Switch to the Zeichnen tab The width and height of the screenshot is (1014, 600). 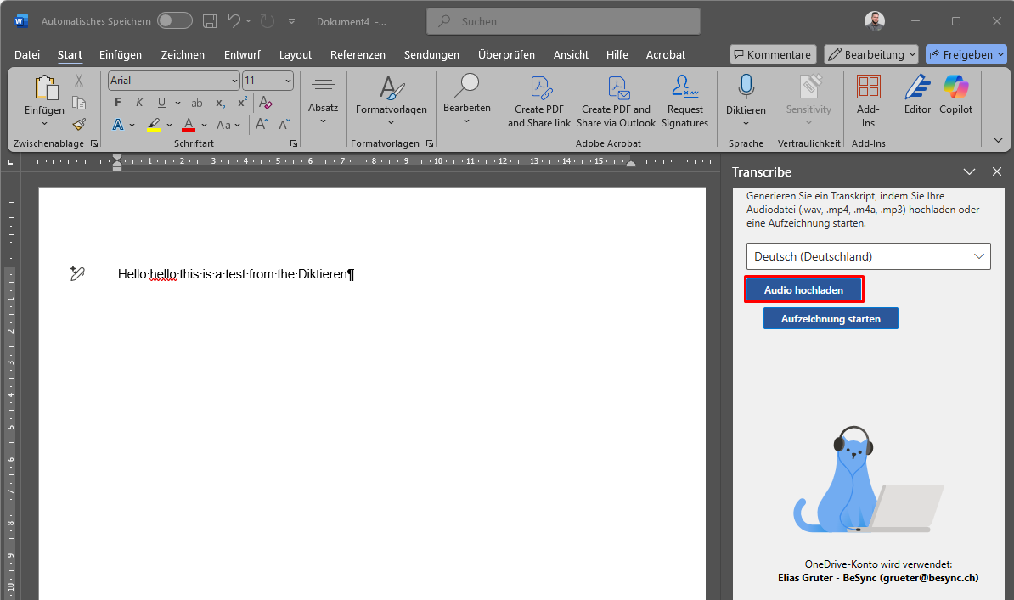click(x=183, y=55)
